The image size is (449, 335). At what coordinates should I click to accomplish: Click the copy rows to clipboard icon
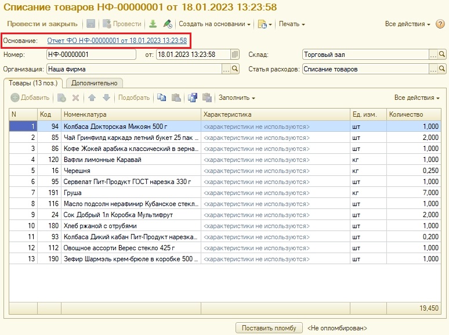(x=161, y=98)
